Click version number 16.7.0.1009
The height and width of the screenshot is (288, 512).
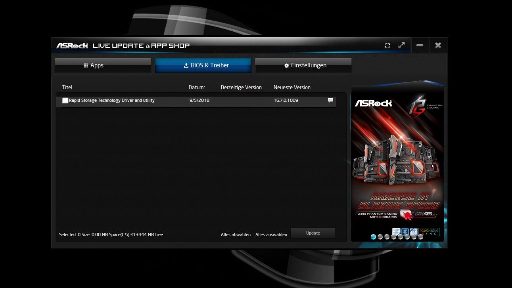[x=286, y=100]
